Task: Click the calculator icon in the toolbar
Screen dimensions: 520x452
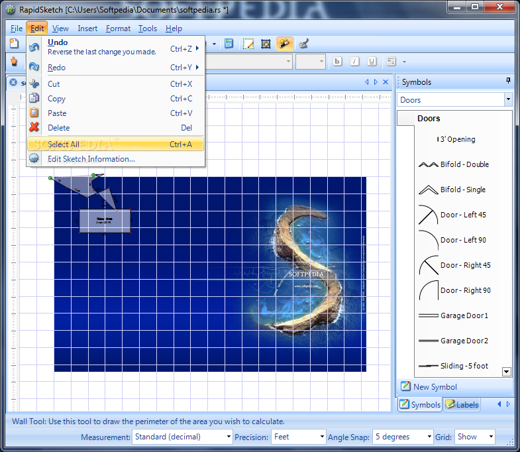Action: [x=229, y=44]
